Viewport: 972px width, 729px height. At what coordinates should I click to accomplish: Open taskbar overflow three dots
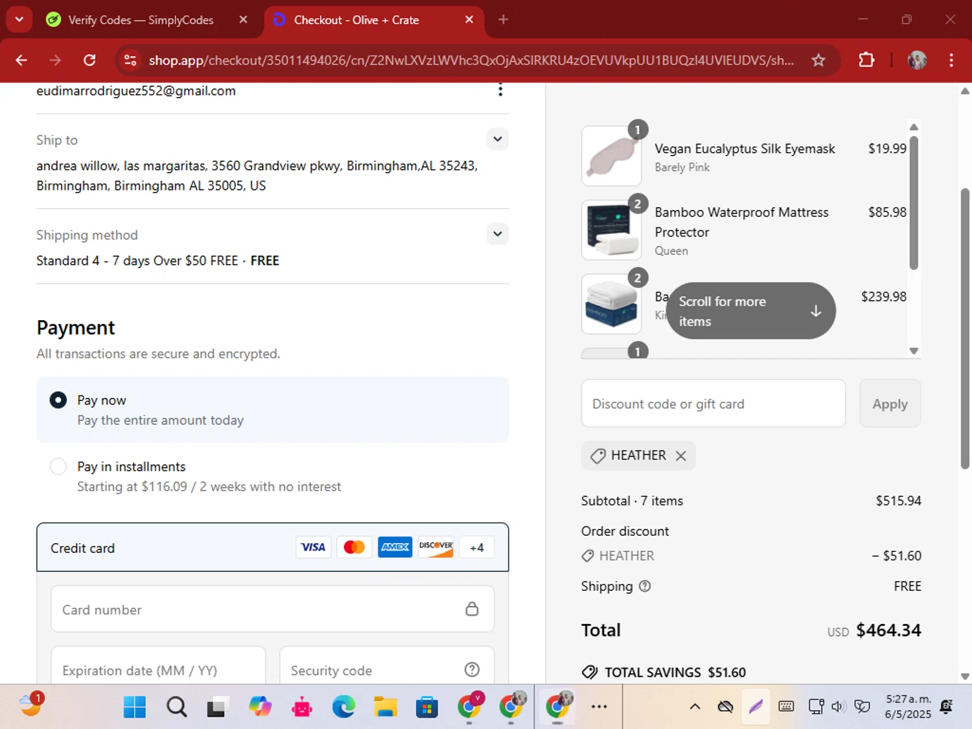coord(599,706)
